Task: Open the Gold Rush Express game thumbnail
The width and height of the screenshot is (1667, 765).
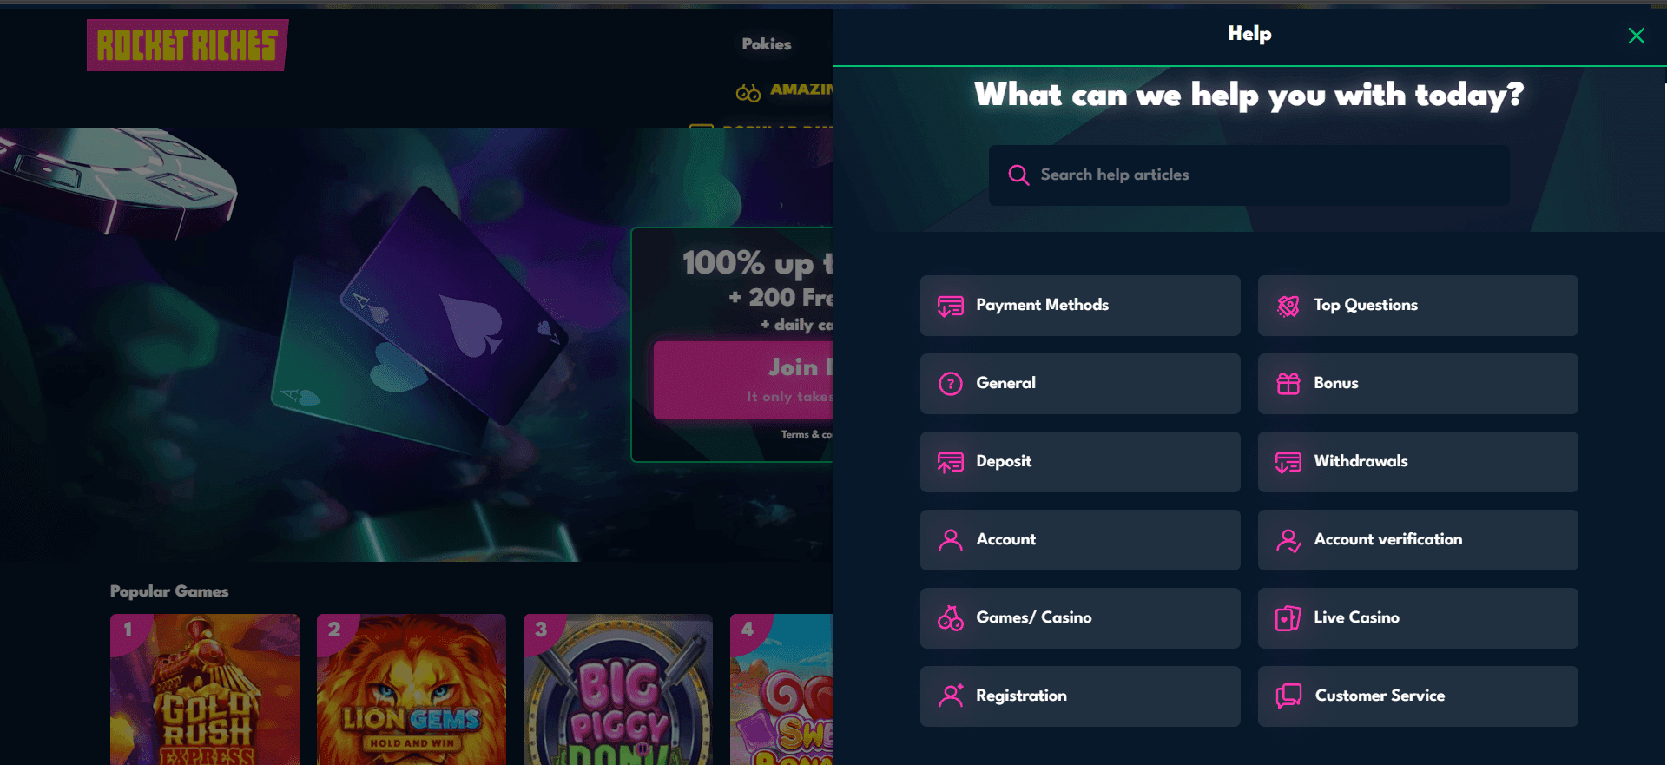Action: [205, 689]
